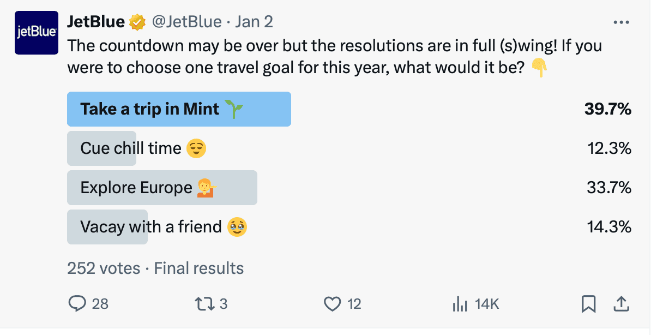Click the highlighted Mint poll result bar

pyautogui.click(x=179, y=109)
